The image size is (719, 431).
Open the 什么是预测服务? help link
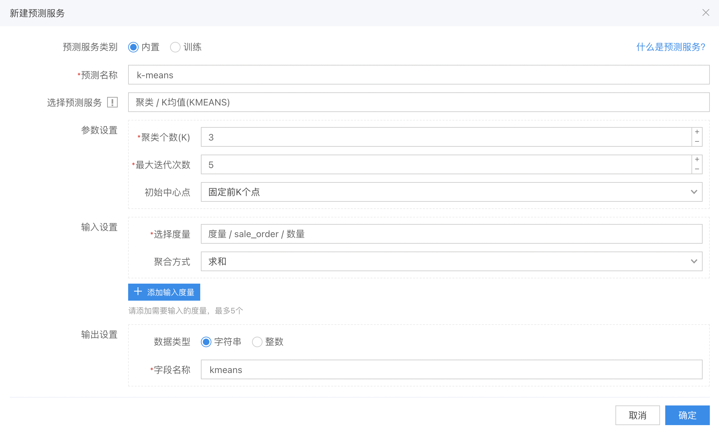(x=670, y=47)
